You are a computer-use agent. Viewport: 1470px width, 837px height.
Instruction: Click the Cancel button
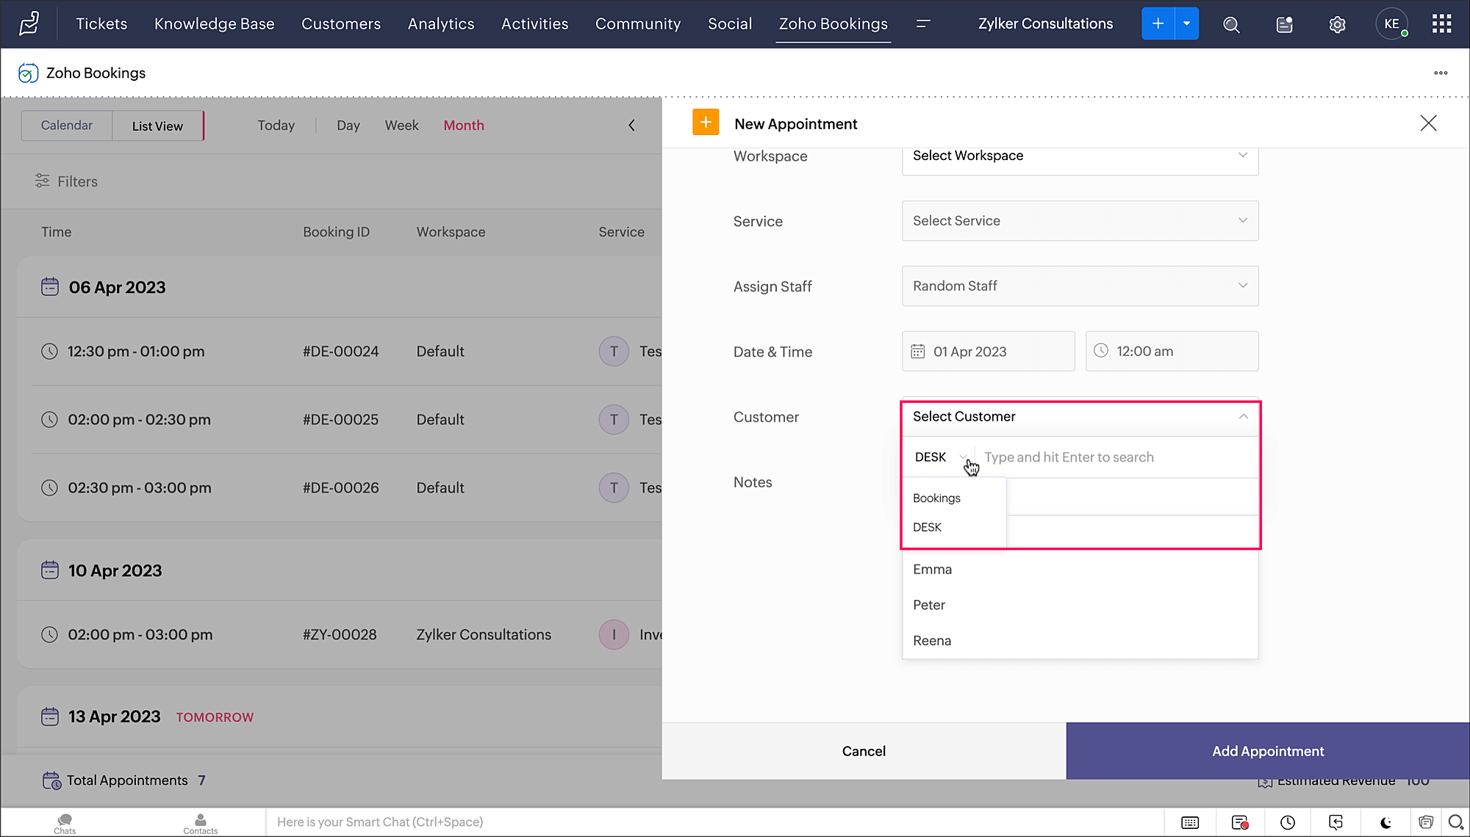coord(864,751)
